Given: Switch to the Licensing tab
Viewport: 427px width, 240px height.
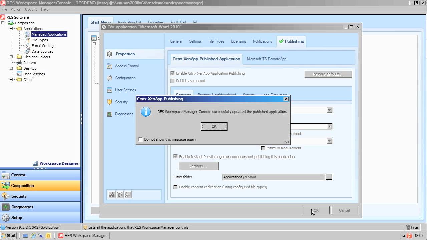Looking at the screenshot, I should (239, 41).
